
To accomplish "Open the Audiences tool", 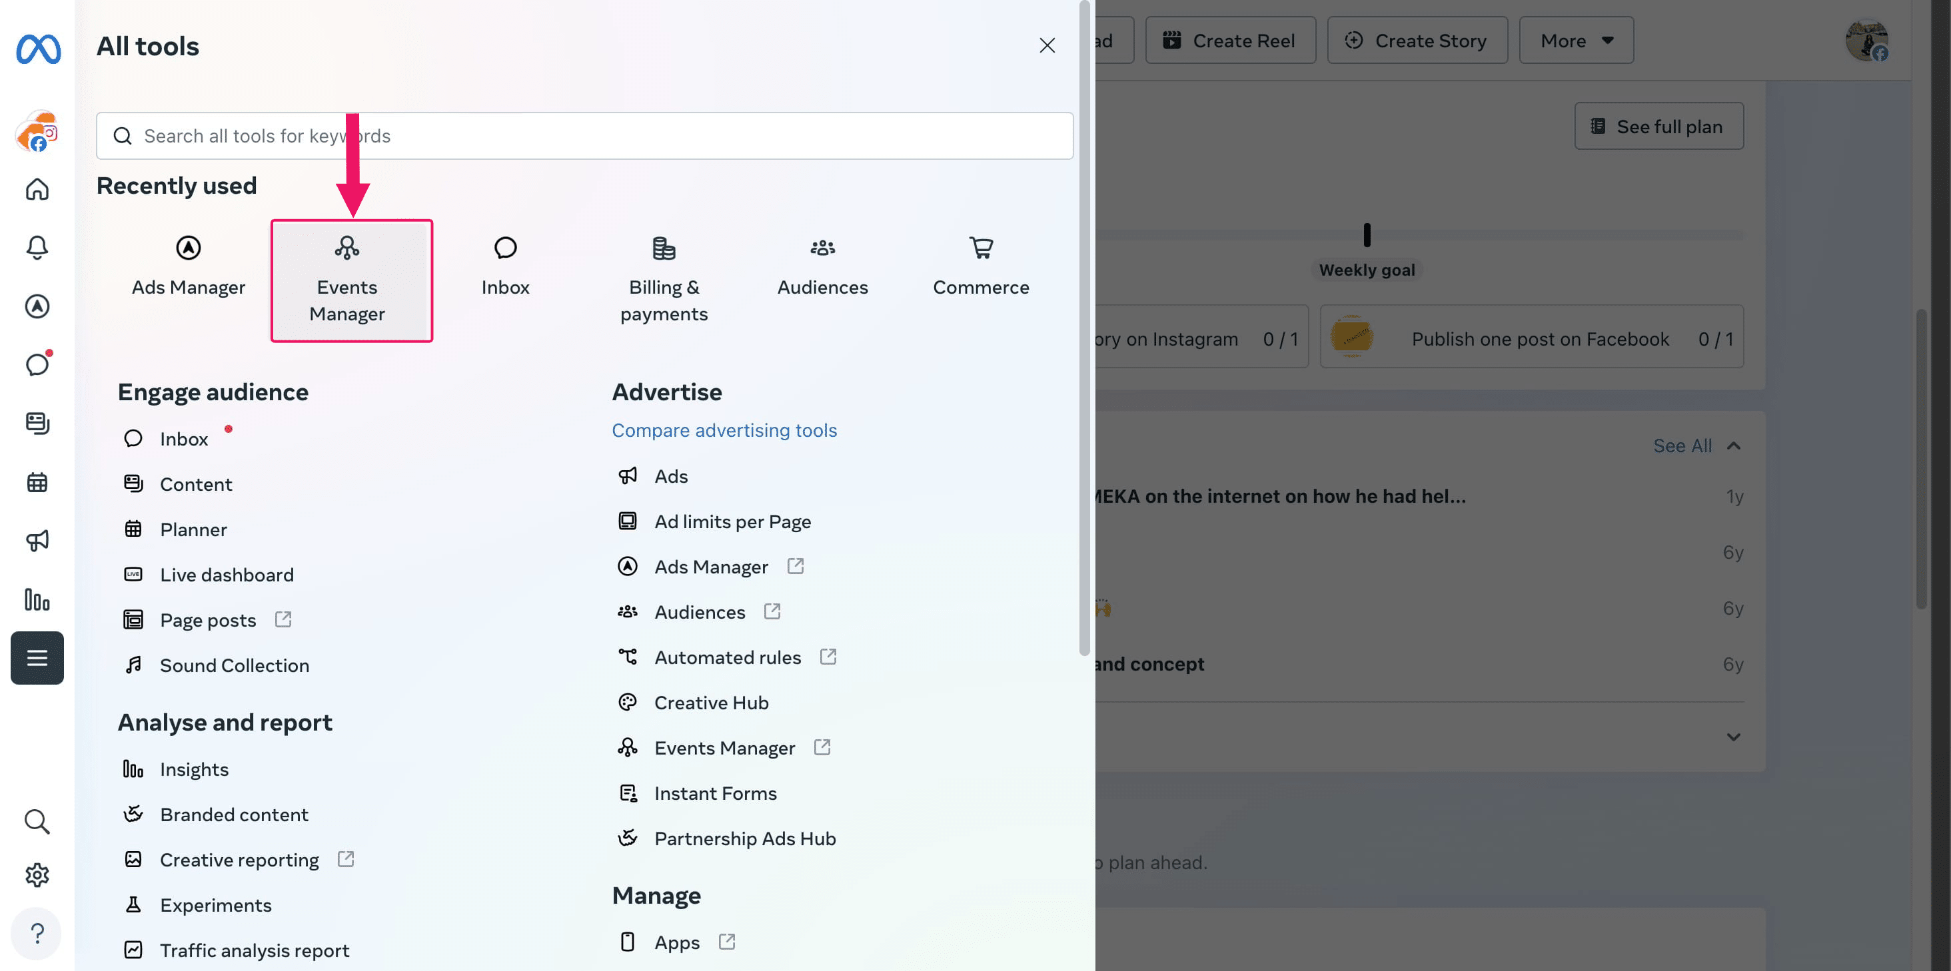I will click(822, 265).
